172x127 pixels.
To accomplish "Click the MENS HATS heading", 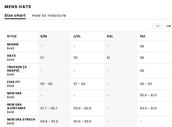I will (x=18, y=7).
